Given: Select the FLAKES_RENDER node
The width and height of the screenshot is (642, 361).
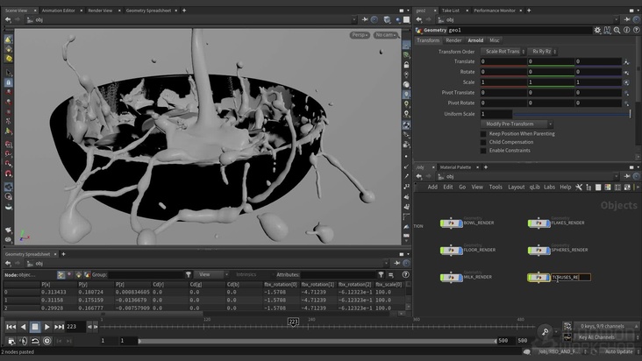Looking at the screenshot, I should coord(539,223).
